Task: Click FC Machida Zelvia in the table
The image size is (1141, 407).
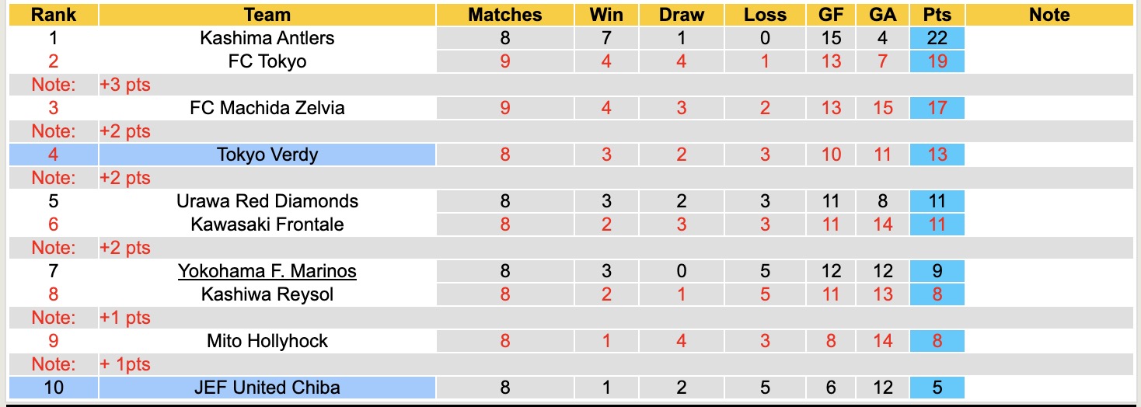Action: (267, 108)
